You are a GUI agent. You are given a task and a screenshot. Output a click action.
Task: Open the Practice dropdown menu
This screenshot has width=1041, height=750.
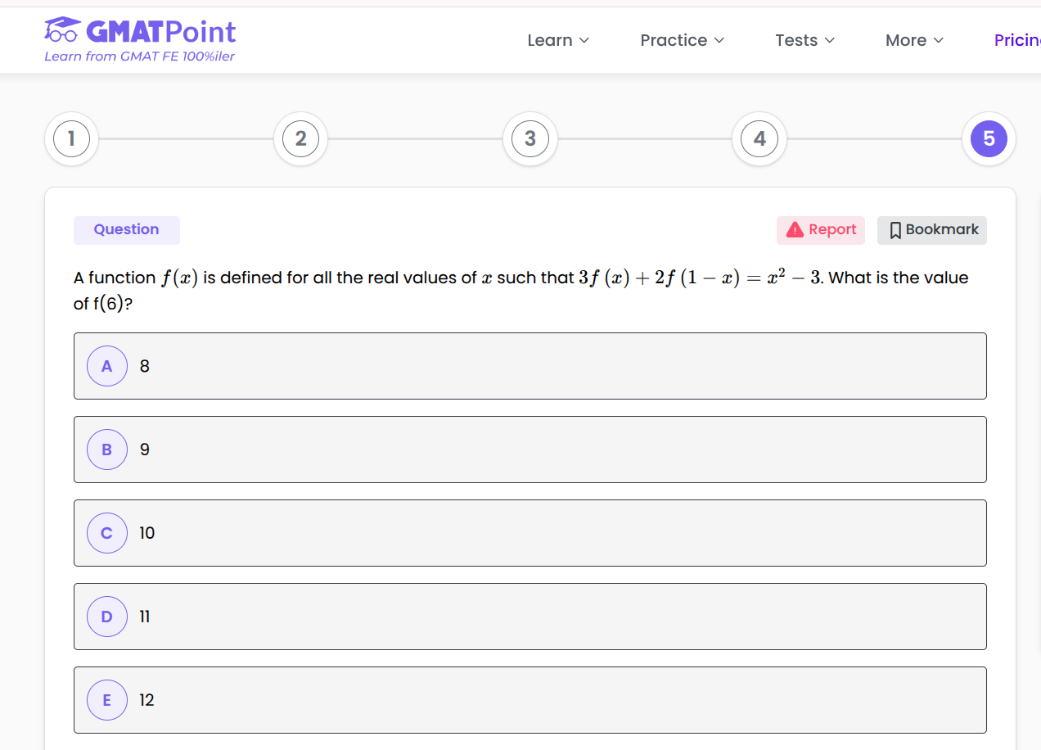point(682,40)
